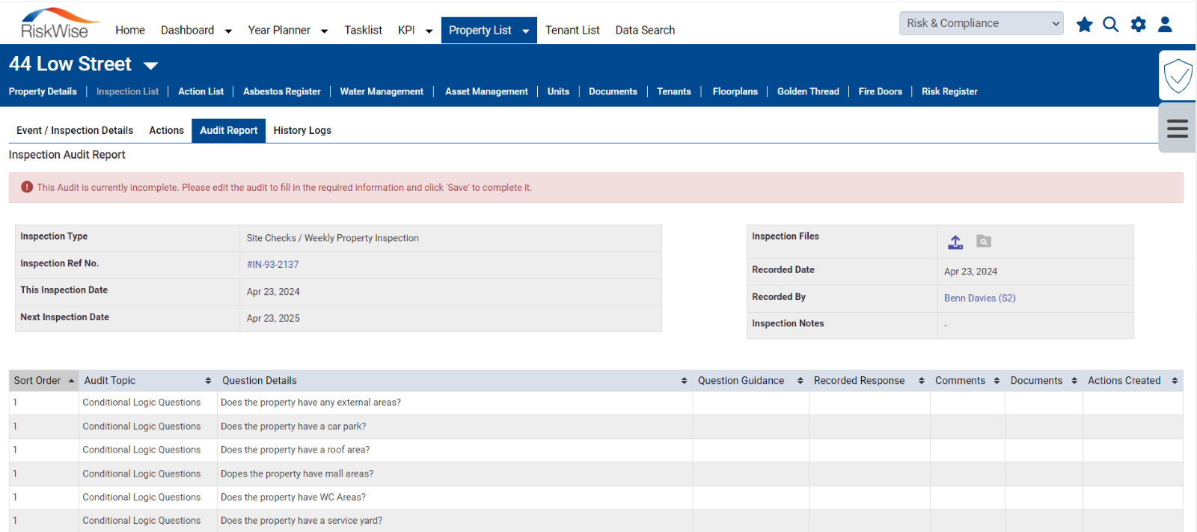Sort by the Audit Topic column
The image size is (1197, 532).
tap(147, 380)
